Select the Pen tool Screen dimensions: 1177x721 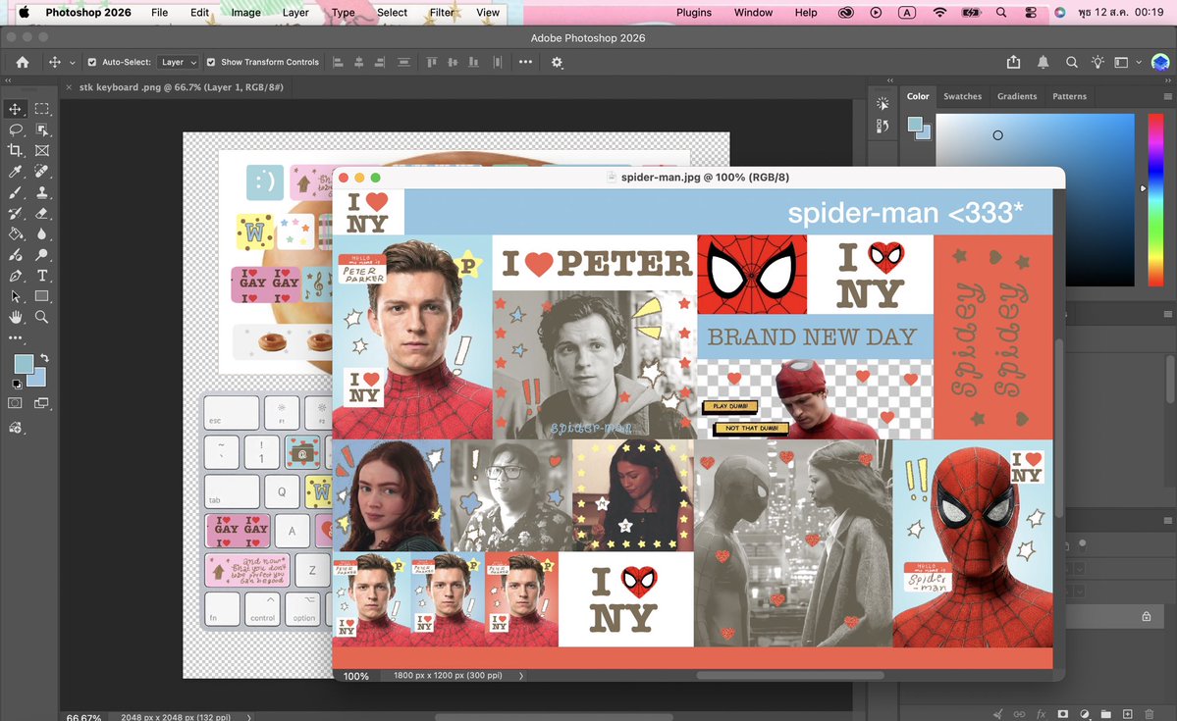coord(15,276)
